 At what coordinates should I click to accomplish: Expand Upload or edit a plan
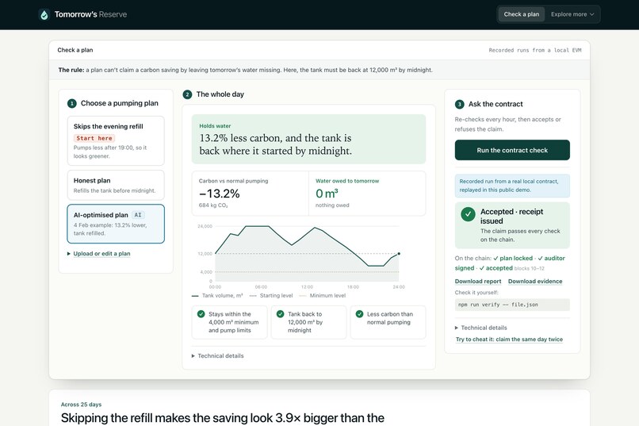(x=98, y=254)
